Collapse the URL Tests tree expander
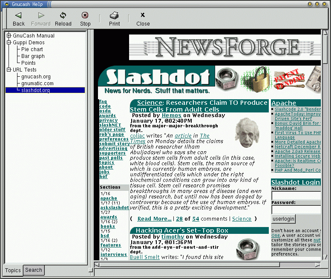331x279 pixels. [x=9, y=70]
